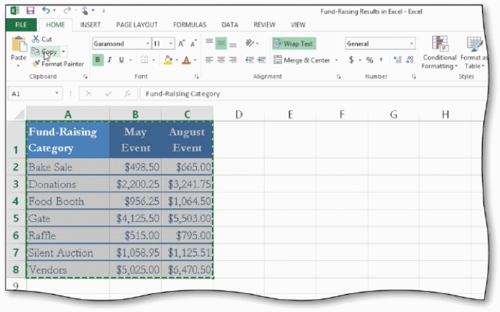
Task: Align text to the left
Action: pyautogui.click(x=209, y=60)
